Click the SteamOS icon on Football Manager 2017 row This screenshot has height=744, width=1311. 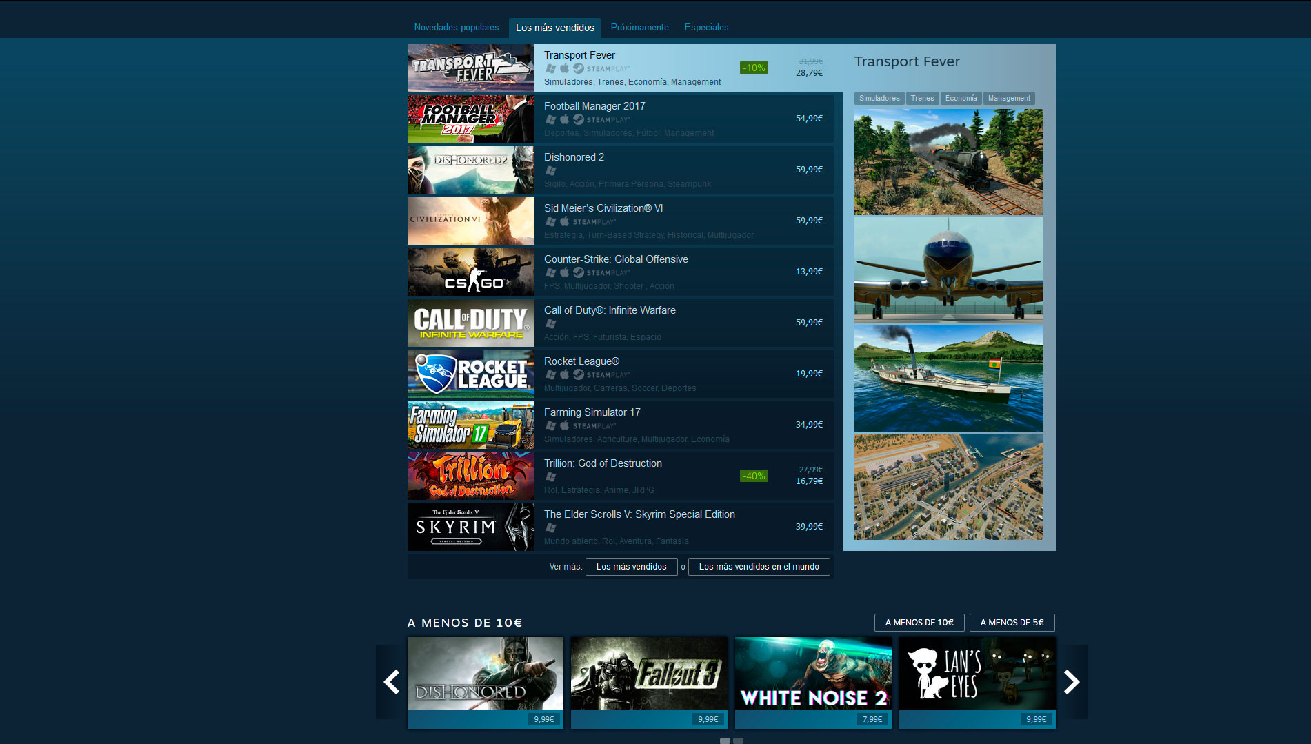tap(579, 119)
